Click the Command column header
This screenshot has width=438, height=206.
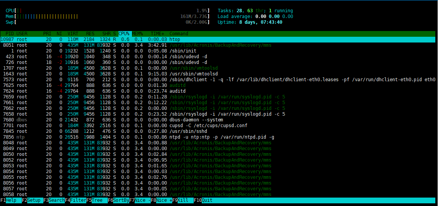[179, 34]
